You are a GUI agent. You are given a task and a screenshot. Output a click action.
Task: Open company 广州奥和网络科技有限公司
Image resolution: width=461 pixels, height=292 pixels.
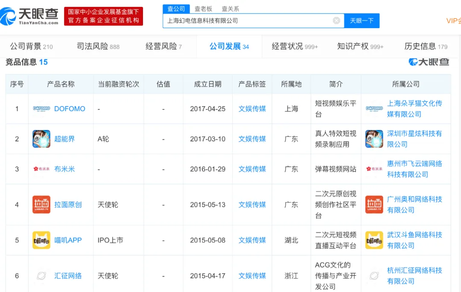pyautogui.click(x=414, y=205)
